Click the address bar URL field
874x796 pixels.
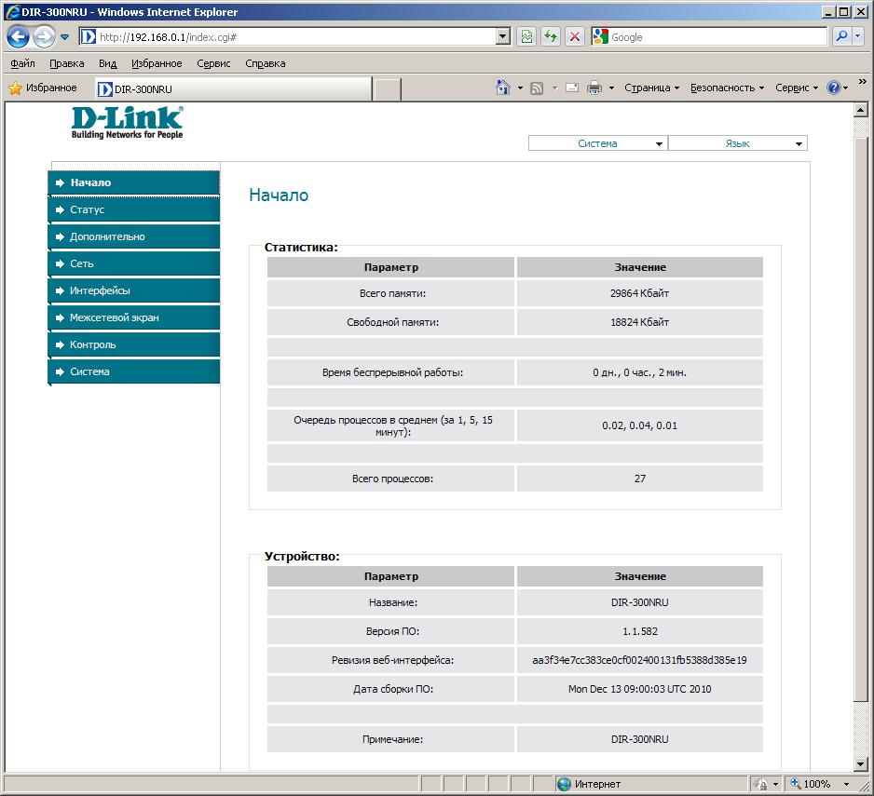(287, 37)
